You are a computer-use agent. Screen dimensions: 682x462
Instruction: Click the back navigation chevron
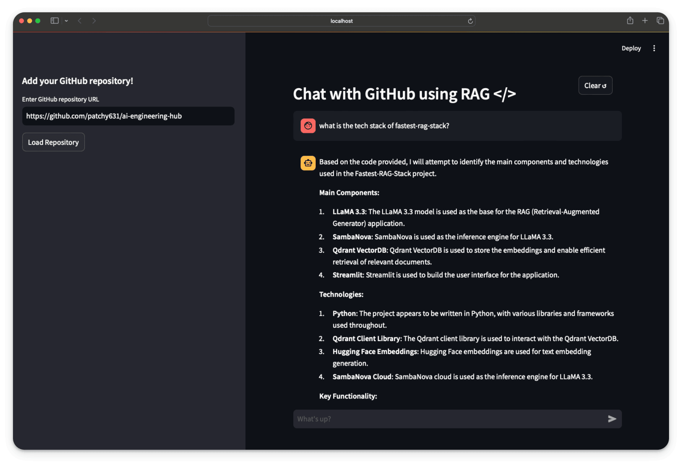click(x=79, y=21)
